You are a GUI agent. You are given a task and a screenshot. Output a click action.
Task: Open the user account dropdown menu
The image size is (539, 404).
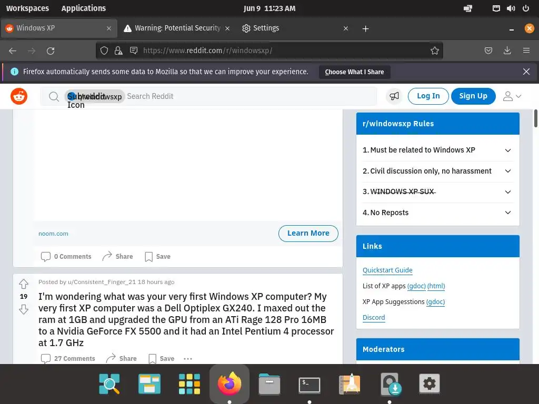click(512, 96)
